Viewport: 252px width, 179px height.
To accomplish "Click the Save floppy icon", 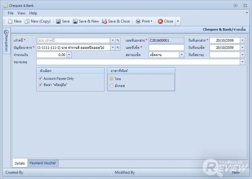I will tap(58, 21).
